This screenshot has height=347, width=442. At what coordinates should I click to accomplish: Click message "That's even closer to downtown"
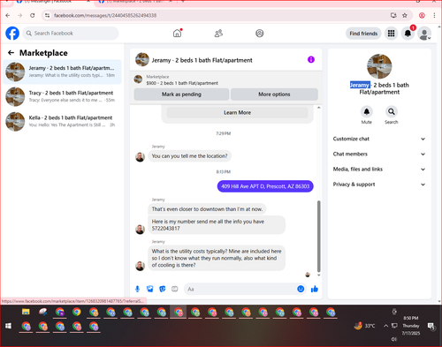pyautogui.click(x=207, y=209)
